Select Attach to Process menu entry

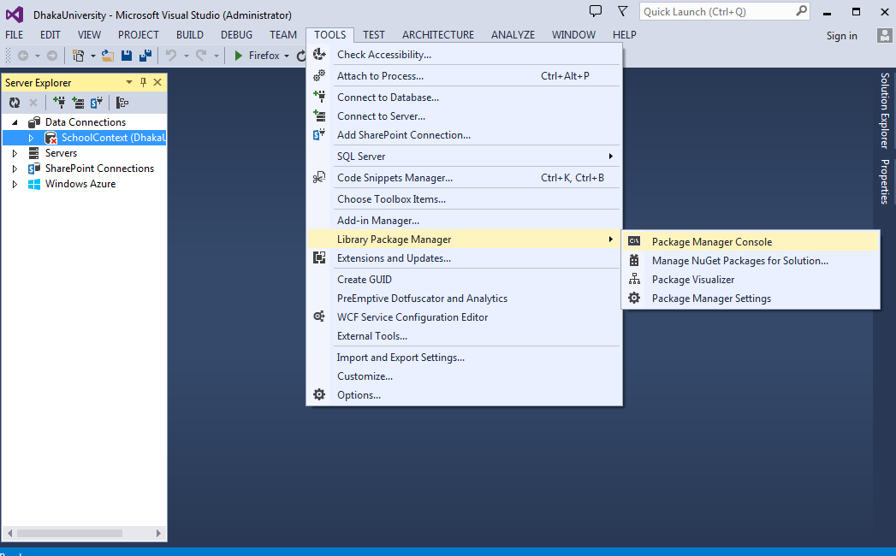point(464,76)
